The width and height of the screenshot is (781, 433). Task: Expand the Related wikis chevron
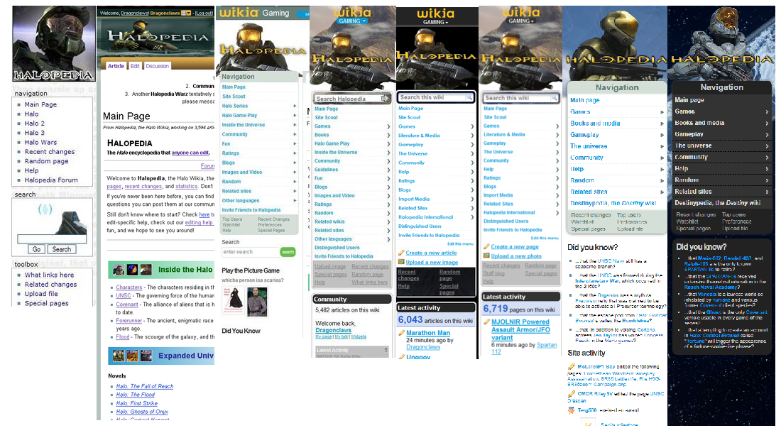[388, 221]
